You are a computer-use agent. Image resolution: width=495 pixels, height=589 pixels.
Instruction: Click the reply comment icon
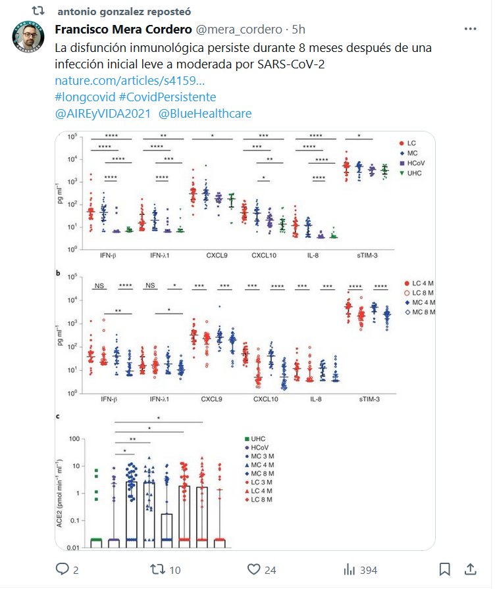(x=63, y=569)
